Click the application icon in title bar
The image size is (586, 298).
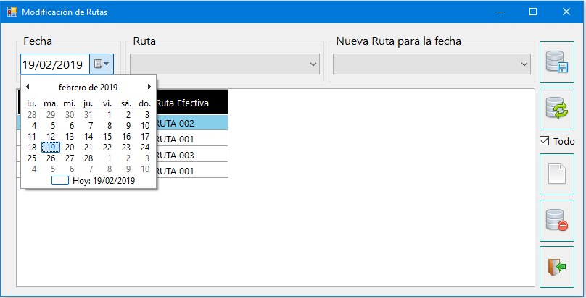(x=12, y=12)
